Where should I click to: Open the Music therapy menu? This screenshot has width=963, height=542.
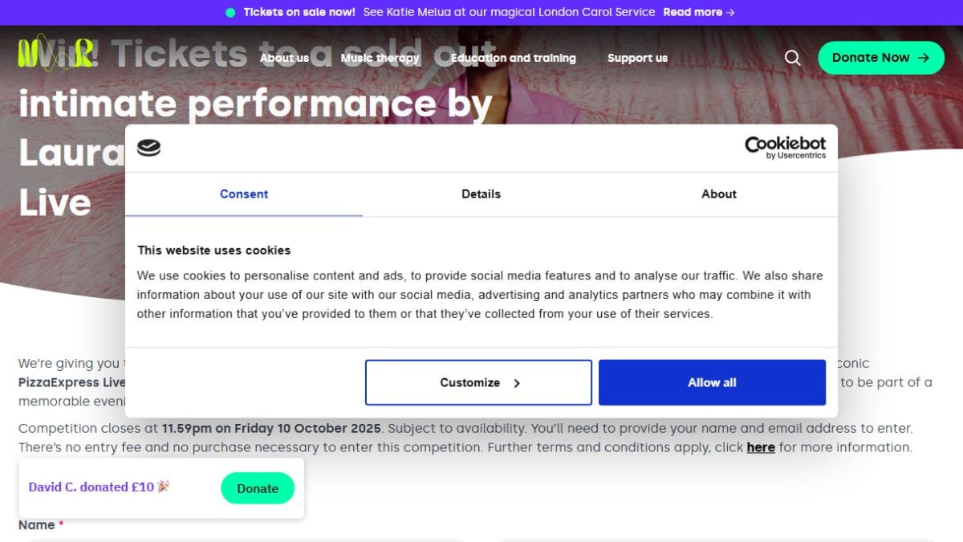coord(380,58)
